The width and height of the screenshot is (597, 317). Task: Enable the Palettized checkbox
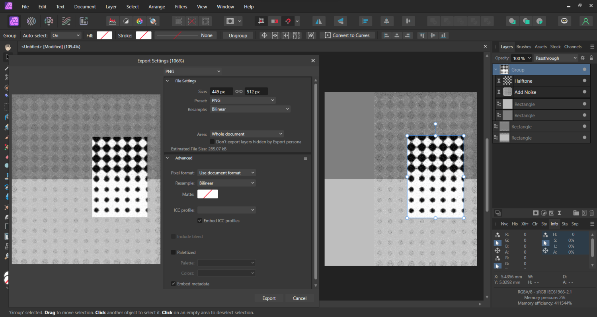(174, 252)
